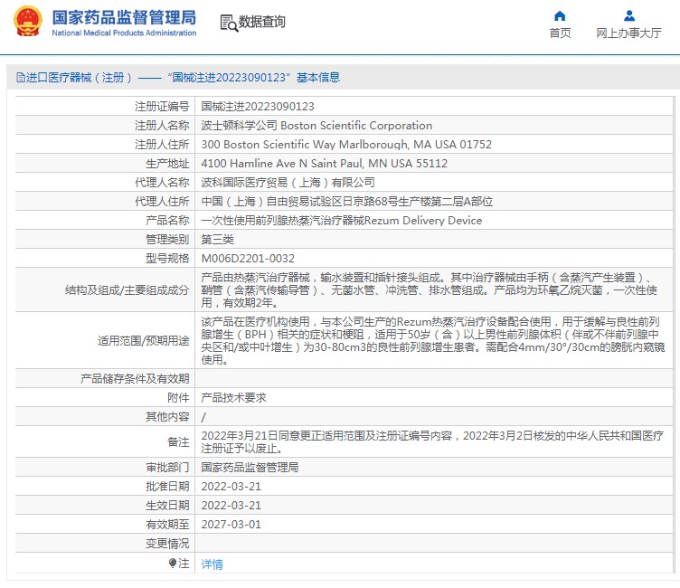Click the structure composition description text
Screen dimensions: 680x588
430,289
